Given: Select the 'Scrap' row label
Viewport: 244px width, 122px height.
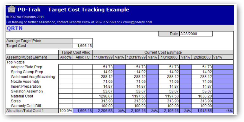Looking at the screenshot, I should tap(16, 101).
